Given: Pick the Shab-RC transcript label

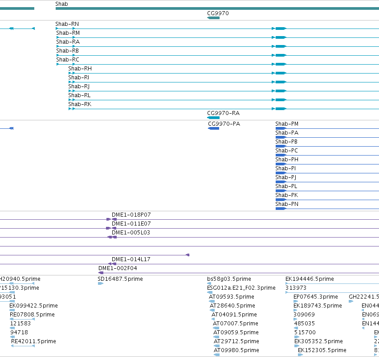Looking at the screenshot, I should [68, 60].
